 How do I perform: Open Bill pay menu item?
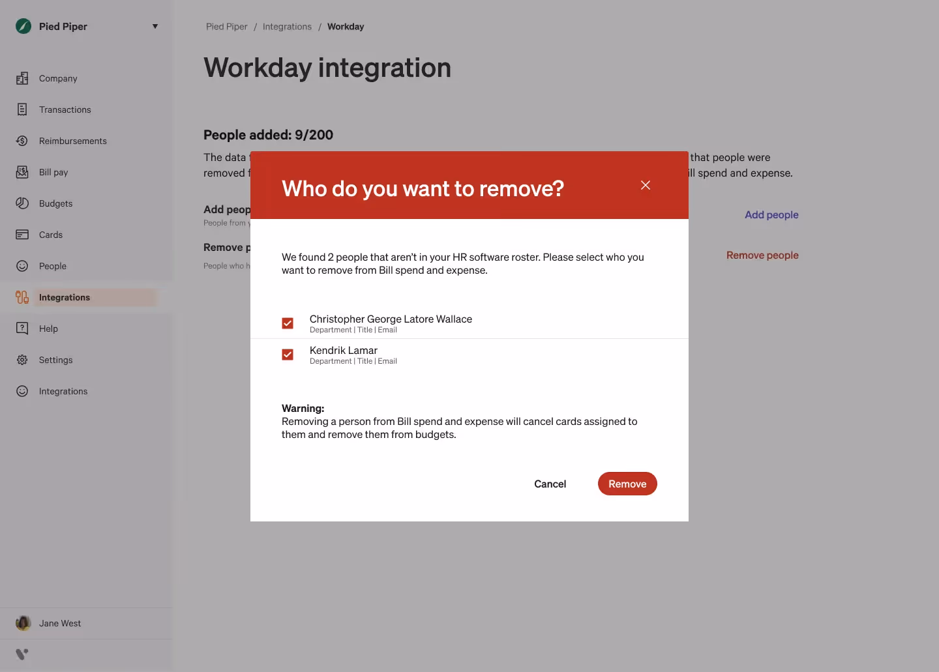[x=53, y=172]
